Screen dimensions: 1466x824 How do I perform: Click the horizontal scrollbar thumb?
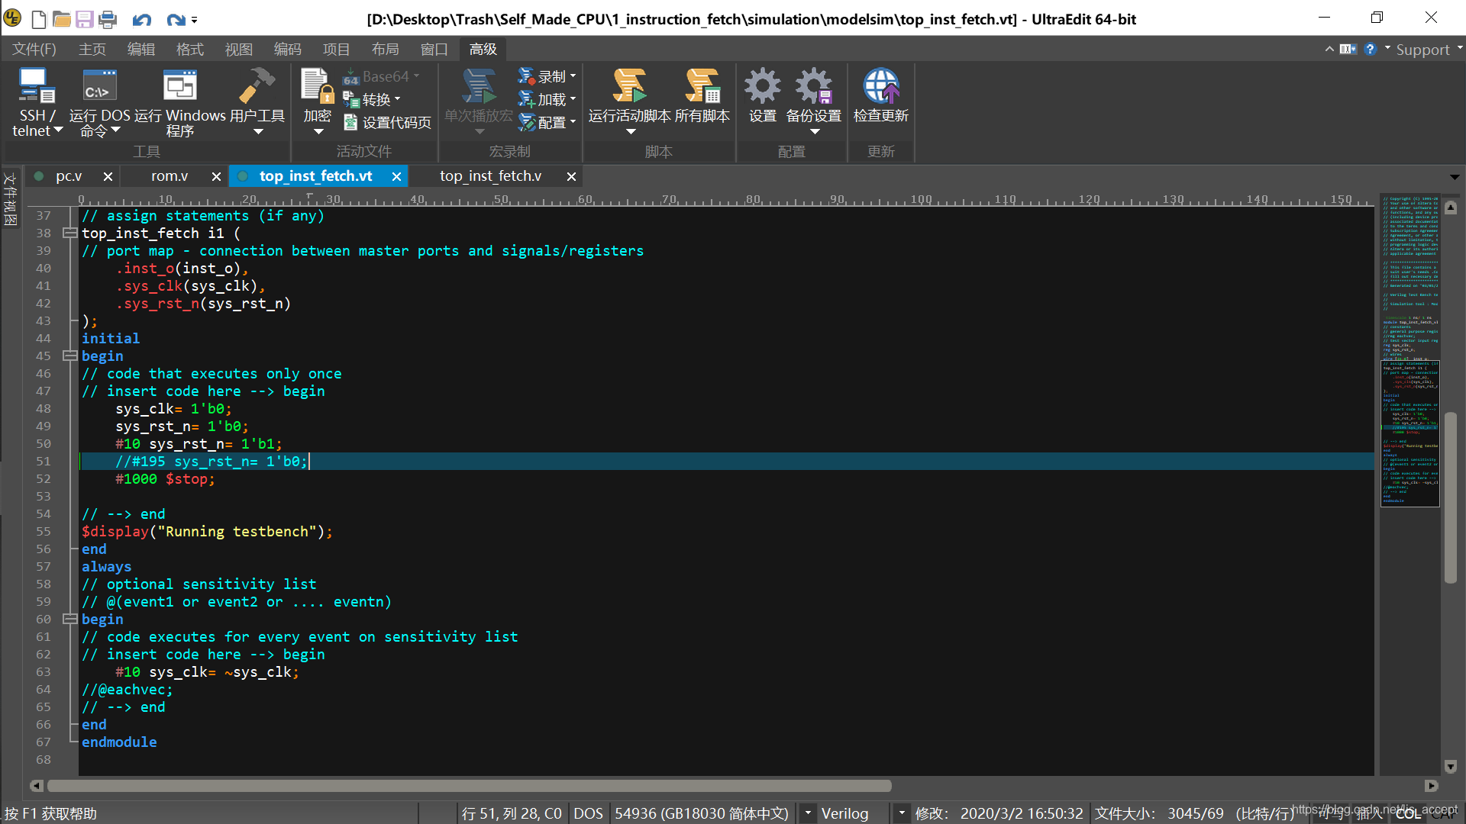coord(469,786)
